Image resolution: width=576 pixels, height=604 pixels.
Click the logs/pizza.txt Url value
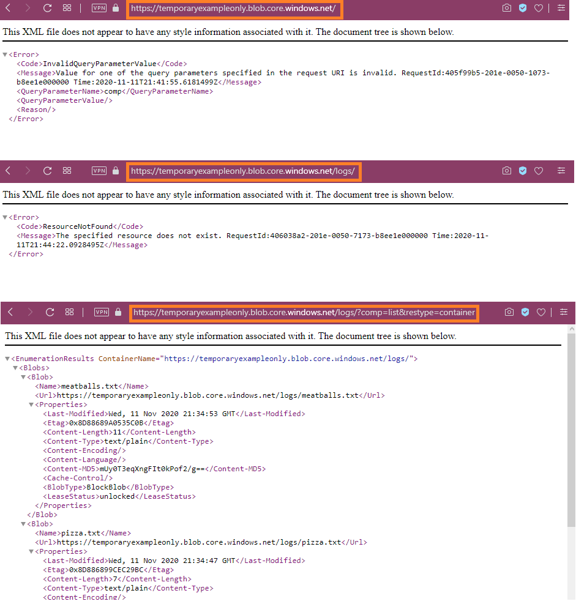pyautogui.click(x=199, y=542)
